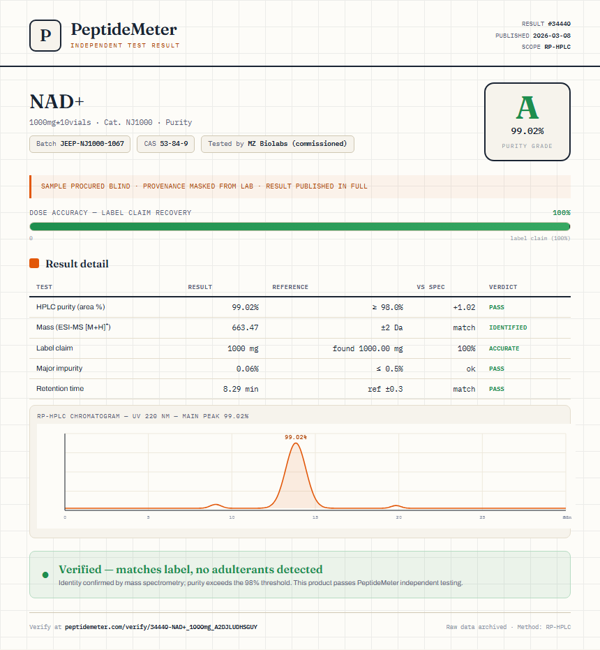
Task: Click the RESULT column header
Action: point(200,287)
